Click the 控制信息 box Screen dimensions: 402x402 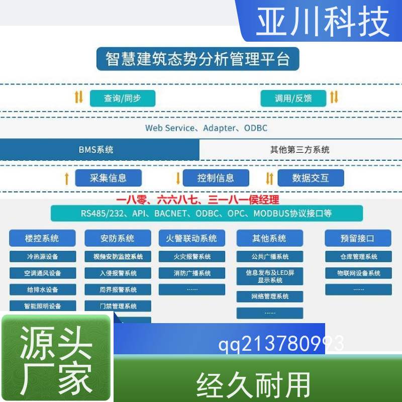coord(216,178)
